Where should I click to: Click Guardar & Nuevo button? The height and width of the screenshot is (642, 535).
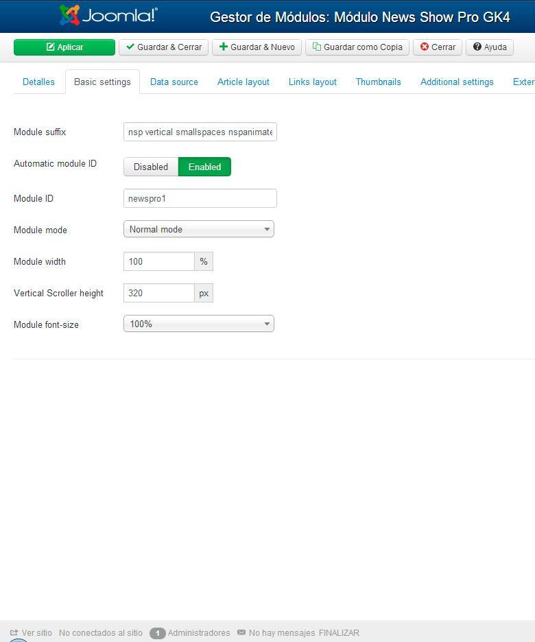(x=257, y=47)
